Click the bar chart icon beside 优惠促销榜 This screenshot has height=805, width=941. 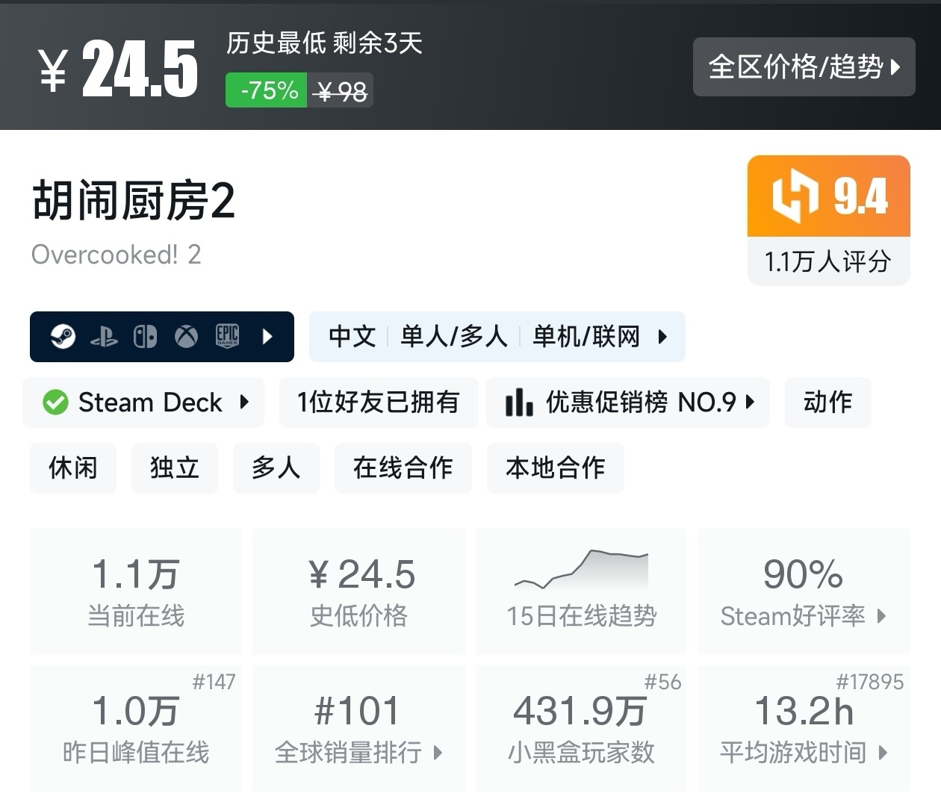(519, 402)
